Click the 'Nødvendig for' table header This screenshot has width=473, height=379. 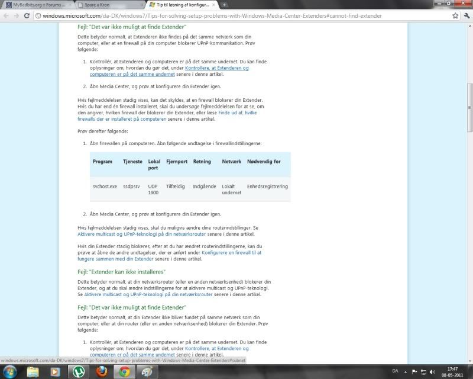[264, 162]
